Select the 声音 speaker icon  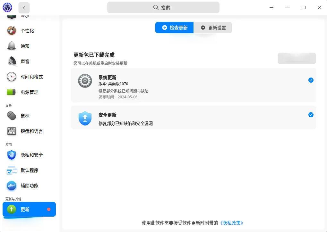click(x=12, y=61)
